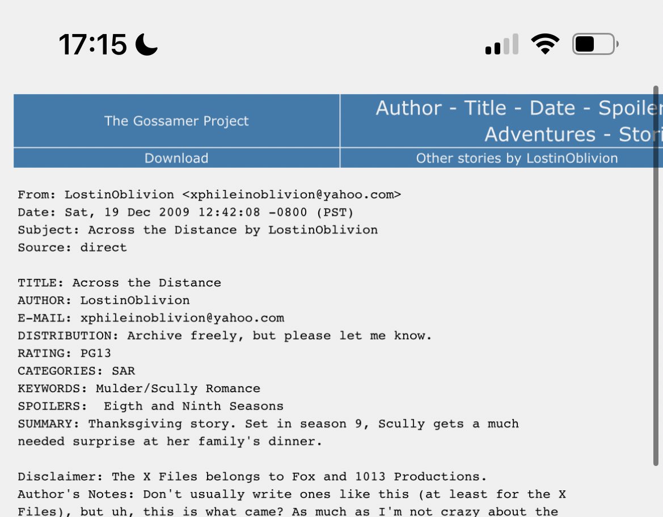Viewport: 663px width, 517px height.
Task: Browse stories by Author link
Action: [x=408, y=108]
